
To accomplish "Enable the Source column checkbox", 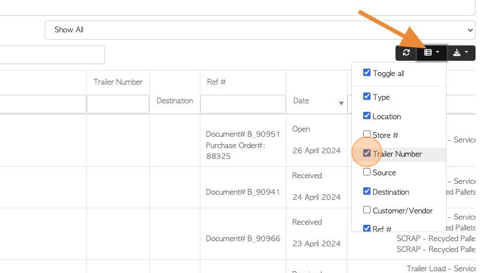I will (x=367, y=172).
